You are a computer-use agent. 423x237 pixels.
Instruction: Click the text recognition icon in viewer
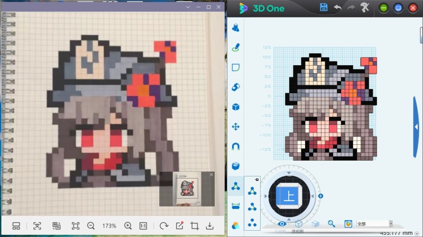37,226
